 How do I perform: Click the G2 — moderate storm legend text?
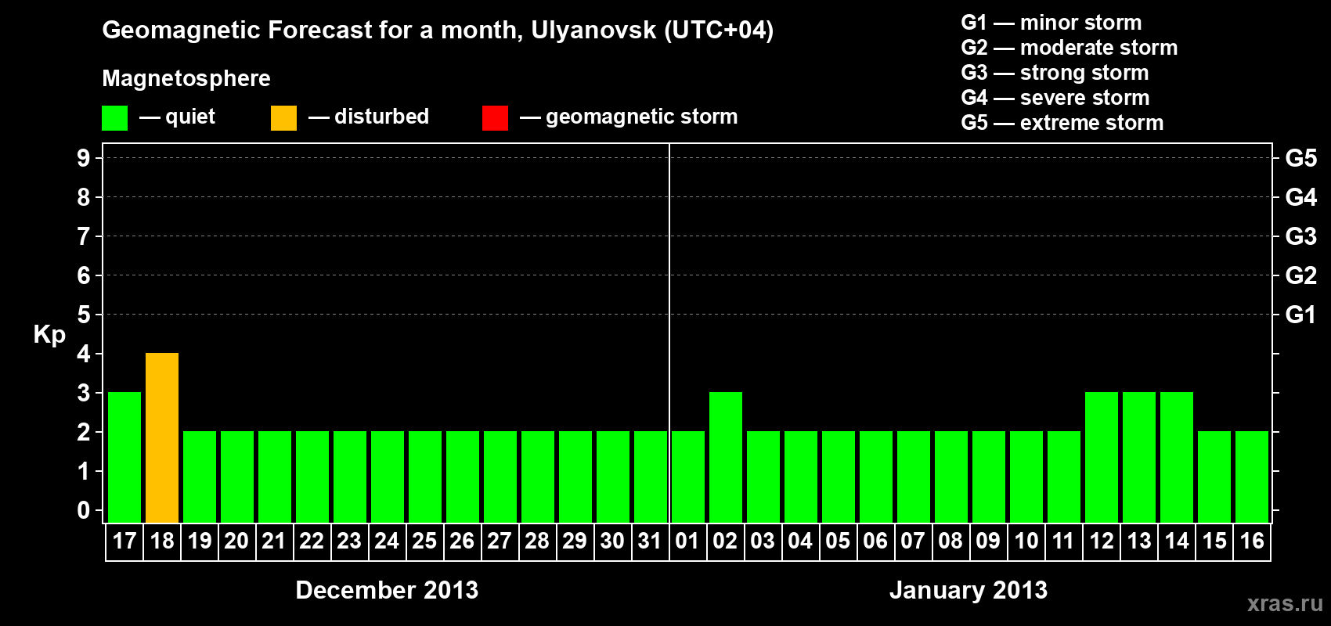coord(1069,48)
